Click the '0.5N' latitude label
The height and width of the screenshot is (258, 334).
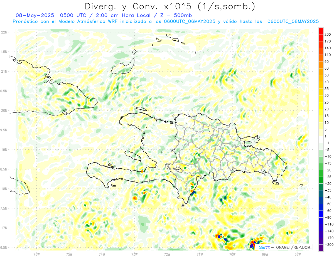tap(4, 91)
